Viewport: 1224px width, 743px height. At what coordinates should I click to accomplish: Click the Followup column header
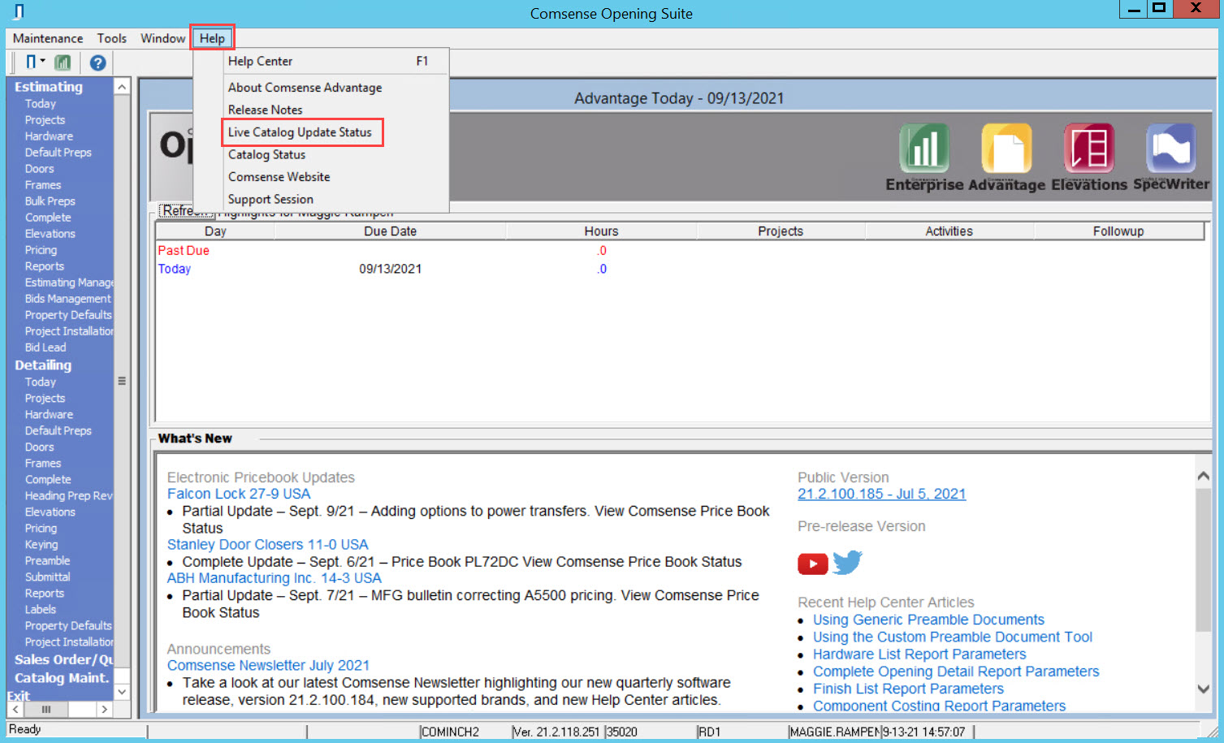point(1118,231)
